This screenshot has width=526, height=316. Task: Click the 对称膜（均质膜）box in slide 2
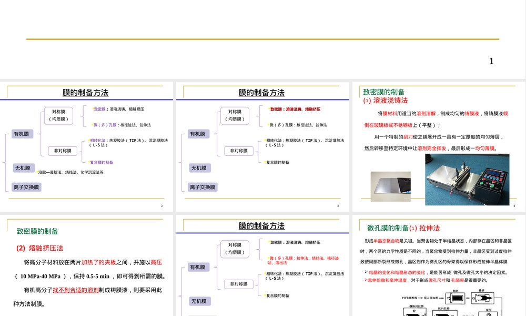[x=59, y=115]
